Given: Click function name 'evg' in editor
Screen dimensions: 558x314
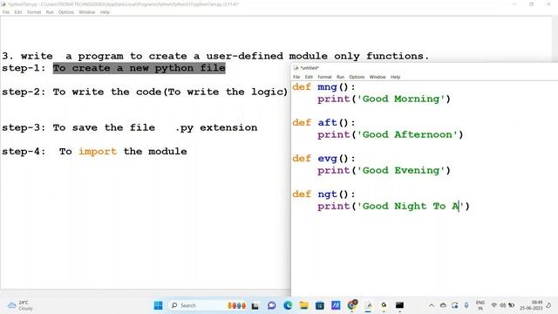Looking at the screenshot, I should 327,159.
